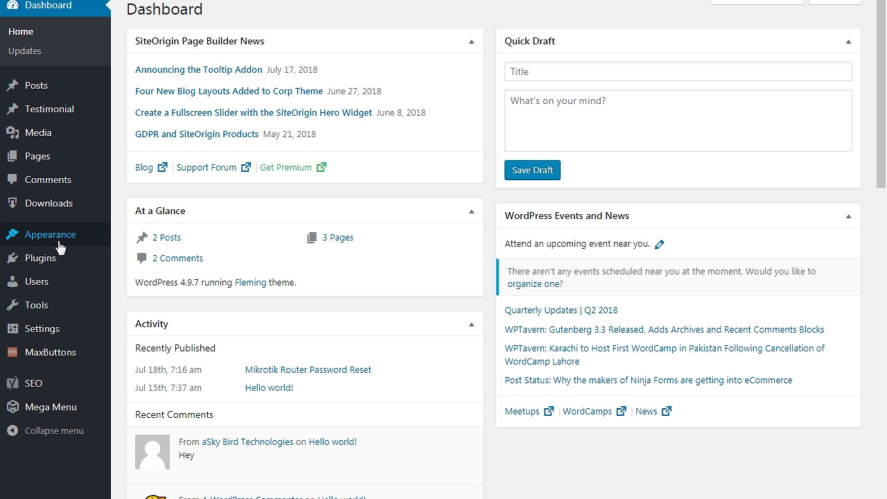Click the pencil icon to edit event location

tap(660, 244)
